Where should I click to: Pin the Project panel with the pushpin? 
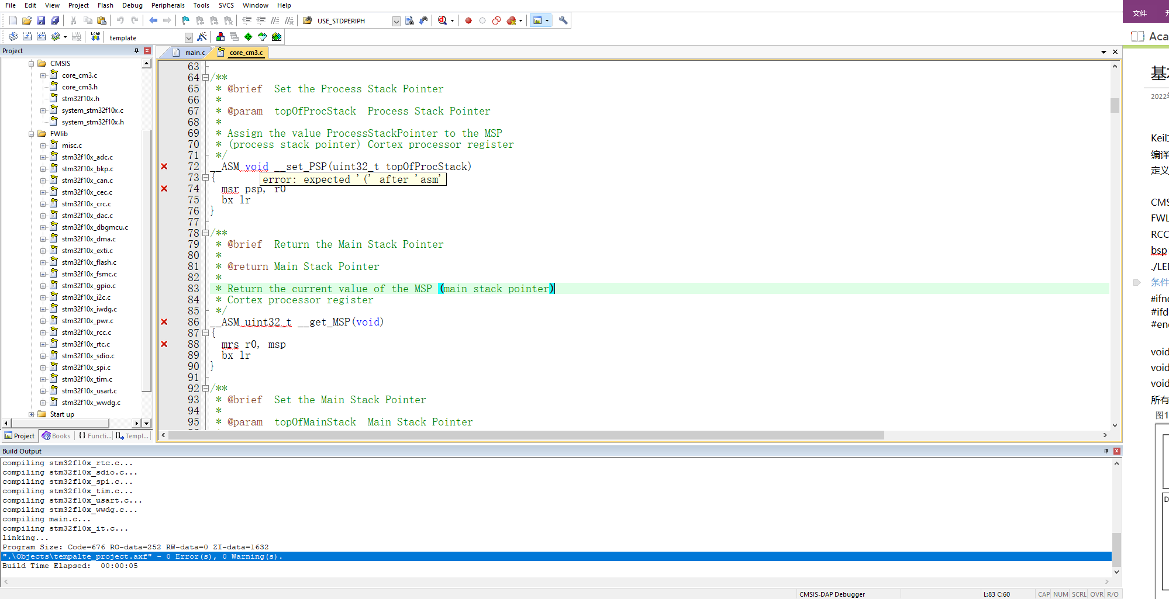137,51
